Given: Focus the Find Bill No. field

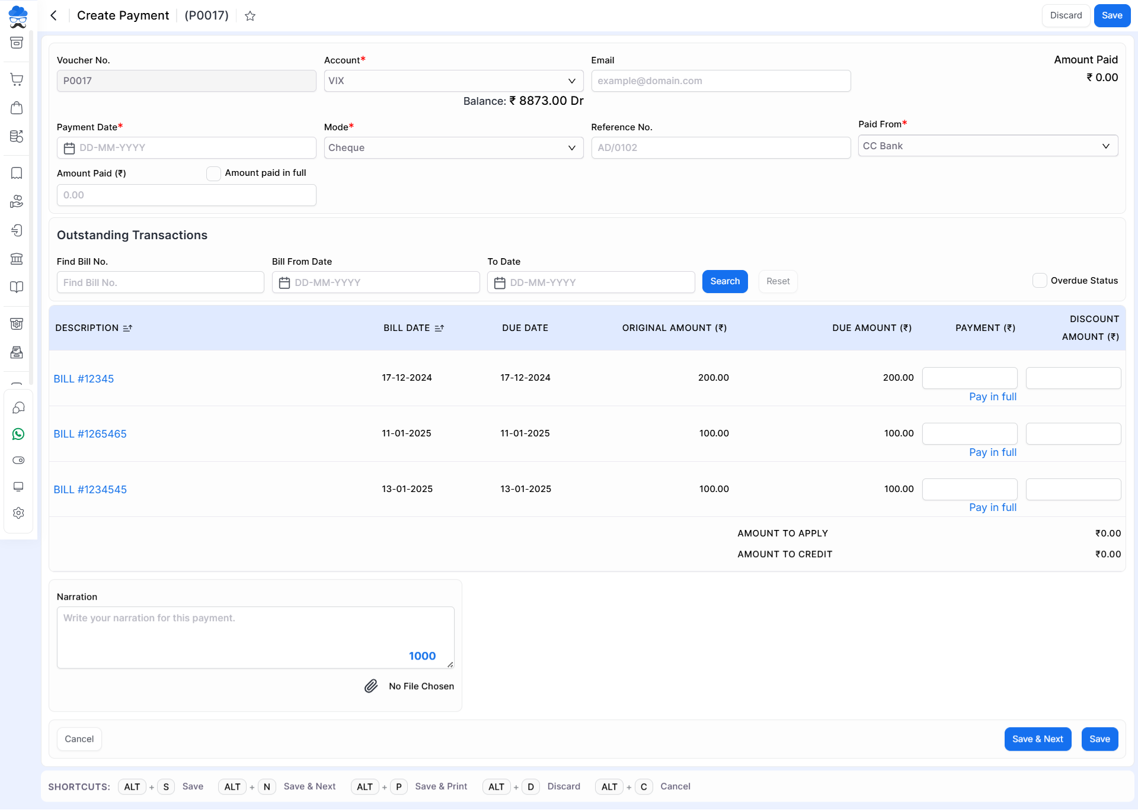Looking at the screenshot, I should tap(160, 283).
